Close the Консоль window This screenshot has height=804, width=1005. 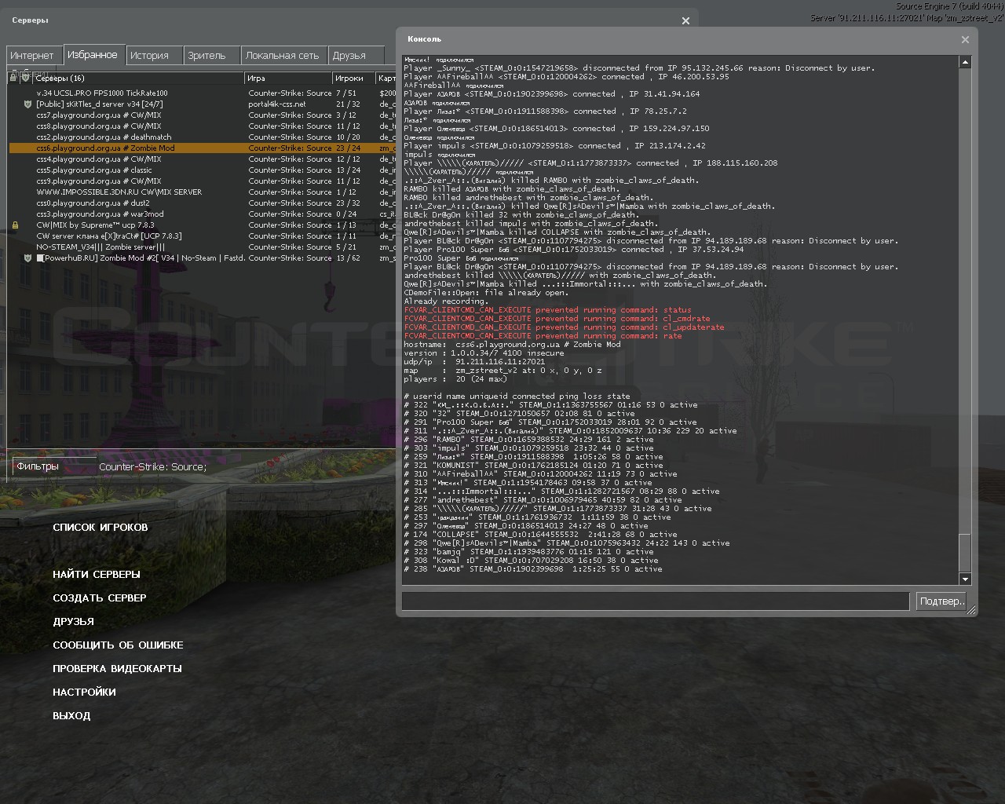(x=965, y=39)
